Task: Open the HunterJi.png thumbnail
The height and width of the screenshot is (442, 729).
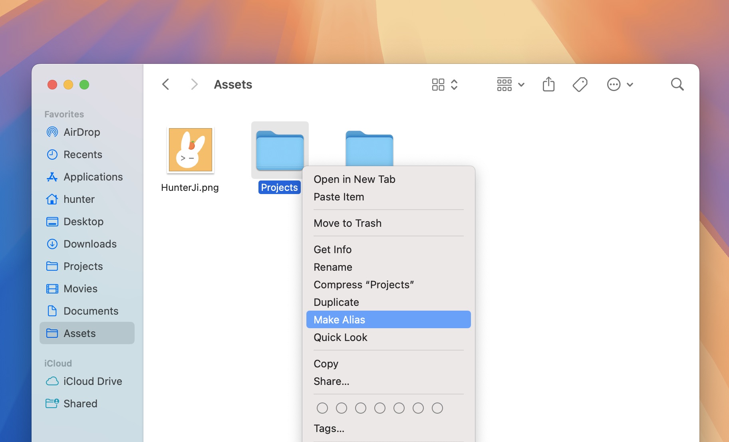Action: pyautogui.click(x=190, y=150)
